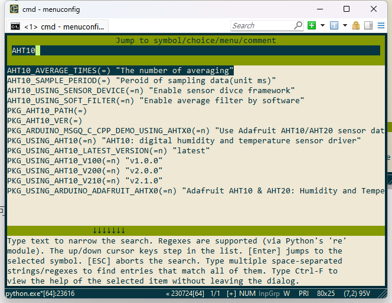
Task: Select the AHT10_SAMPLE_PERIOD entry
Action: (142, 81)
